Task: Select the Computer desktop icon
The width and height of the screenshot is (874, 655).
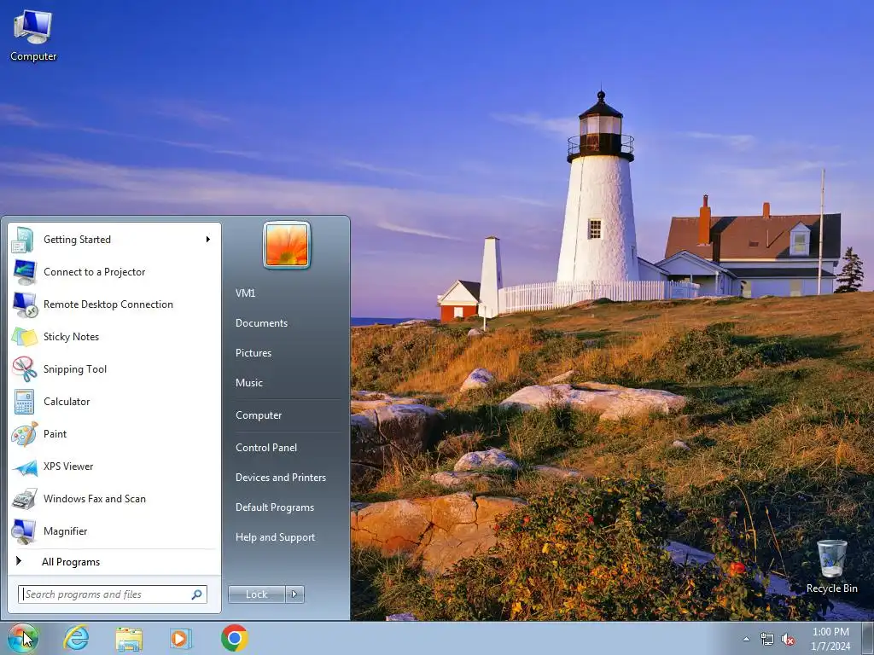Action: [33, 35]
